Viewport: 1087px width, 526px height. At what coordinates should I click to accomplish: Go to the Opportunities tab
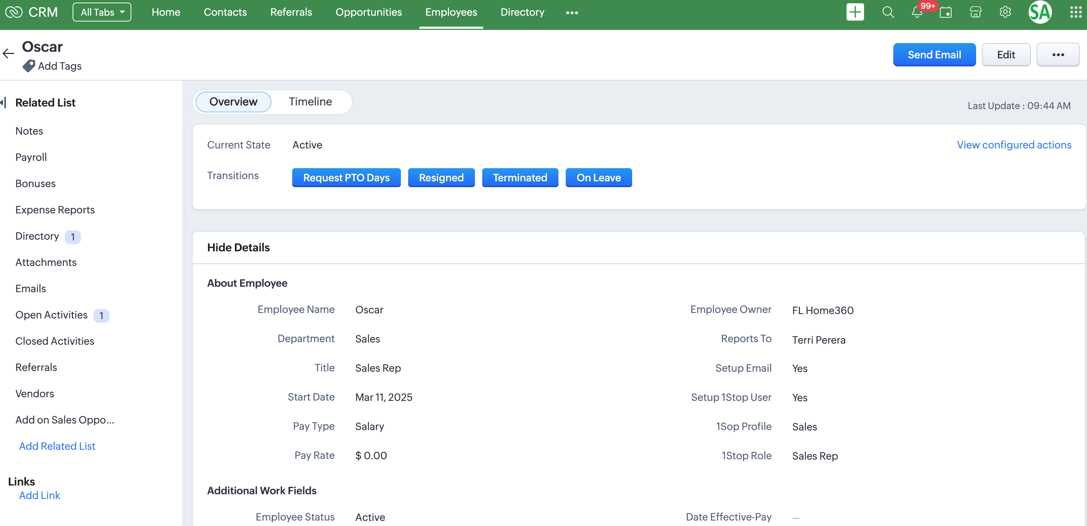(x=368, y=12)
